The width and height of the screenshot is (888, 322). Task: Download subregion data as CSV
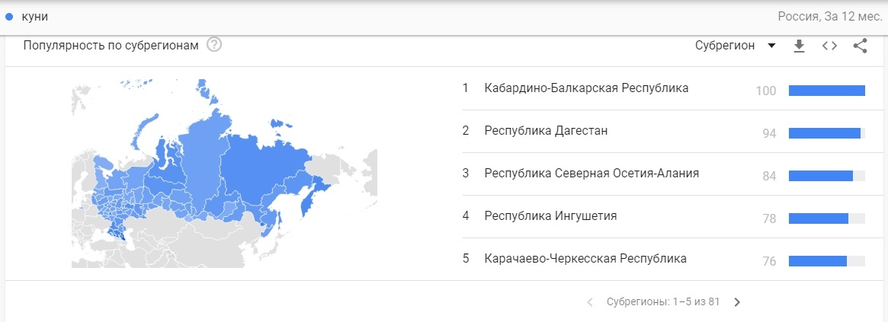pyautogui.click(x=799, y=46)
